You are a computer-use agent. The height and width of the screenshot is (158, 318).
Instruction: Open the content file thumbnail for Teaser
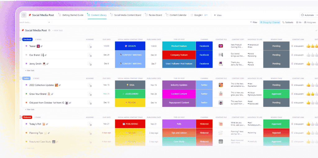tap(221, 46)
